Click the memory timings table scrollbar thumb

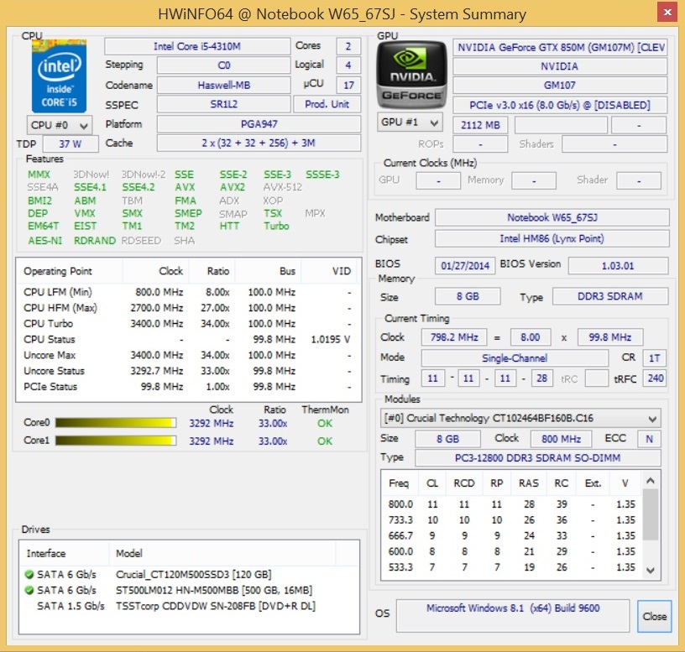650,514
